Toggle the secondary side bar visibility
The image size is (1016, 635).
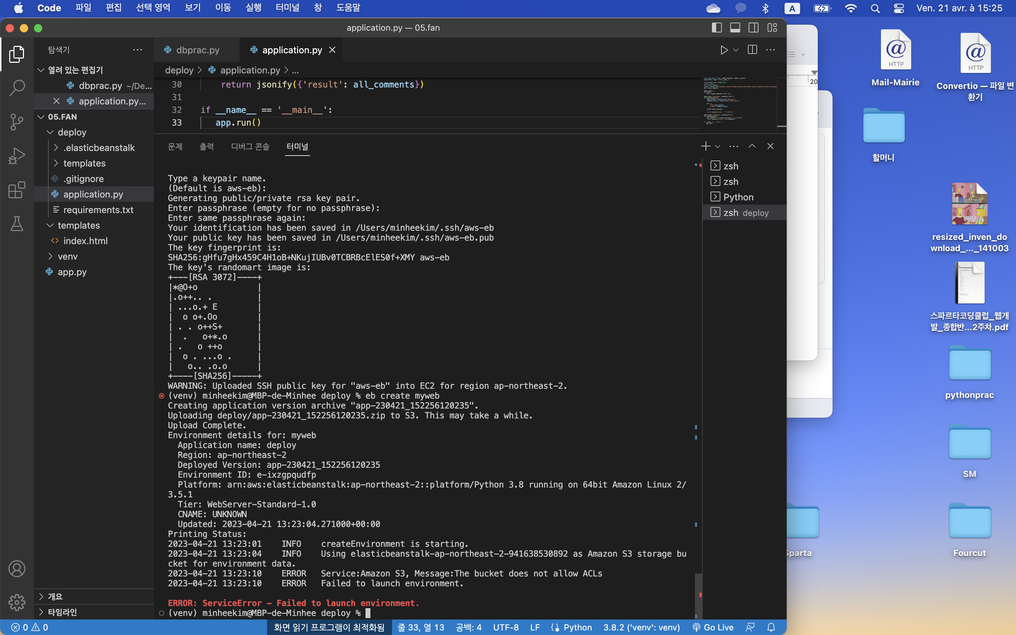point(754,28)
